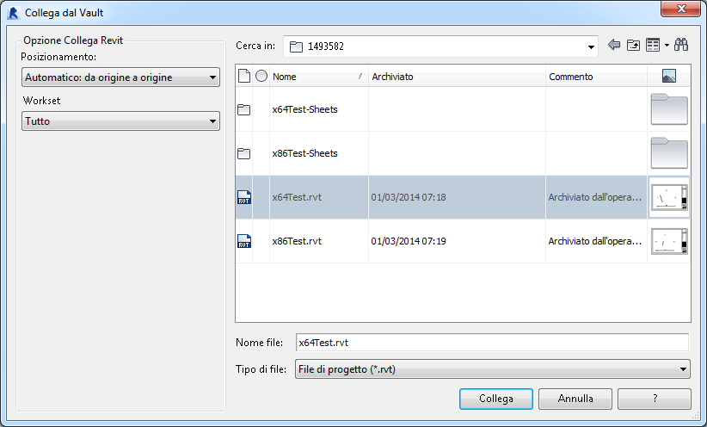The height and width of the screenshot is (427, 707).
Task: Open the Workset dropdown set to Tutto
Action: point(120,121)
